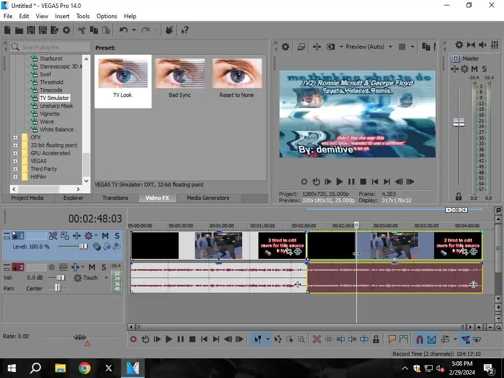
Task: Copy selection using the Copy icon
Action: pyautogui.click(x=94, y=30)
